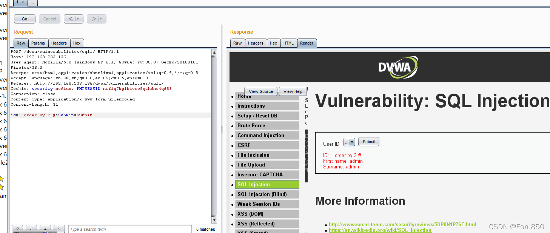This screenshot has width=550, height=233.
Task: Click the '0 matches' search result label
Action: click(205, 229)
